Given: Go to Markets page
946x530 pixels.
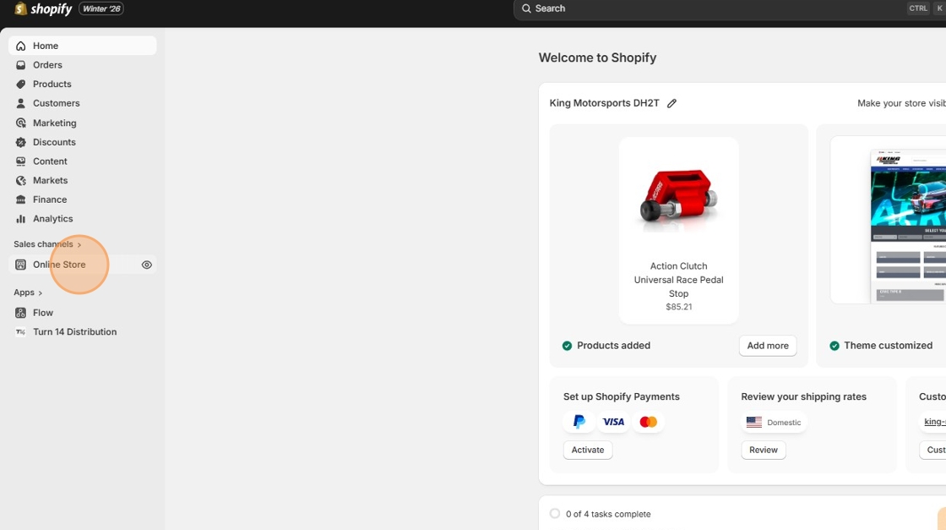Looking at the screenshot, I should pos(83,181).
